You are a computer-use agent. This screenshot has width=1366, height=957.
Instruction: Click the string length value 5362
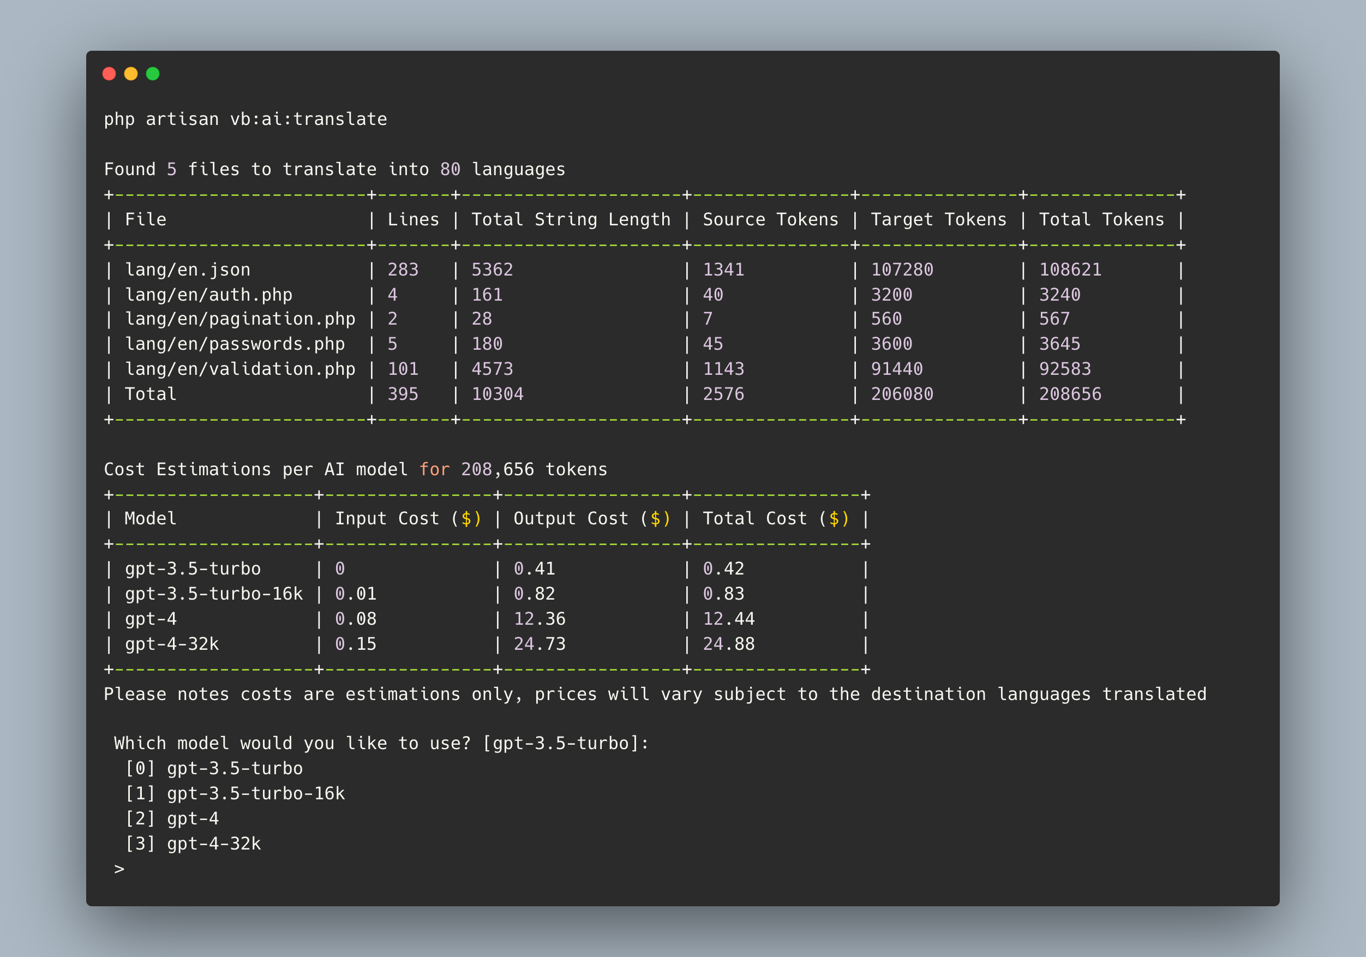(492, 270)
